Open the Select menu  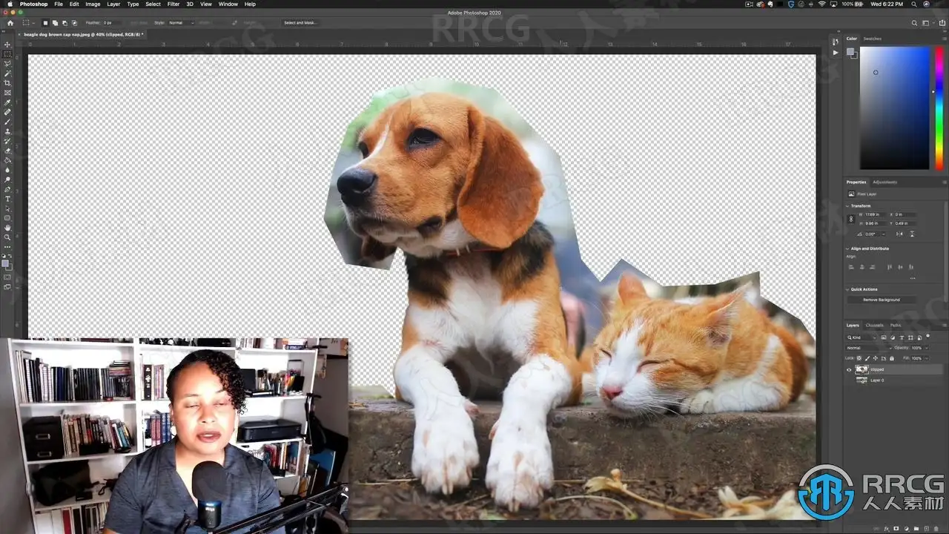click(153, 4)
